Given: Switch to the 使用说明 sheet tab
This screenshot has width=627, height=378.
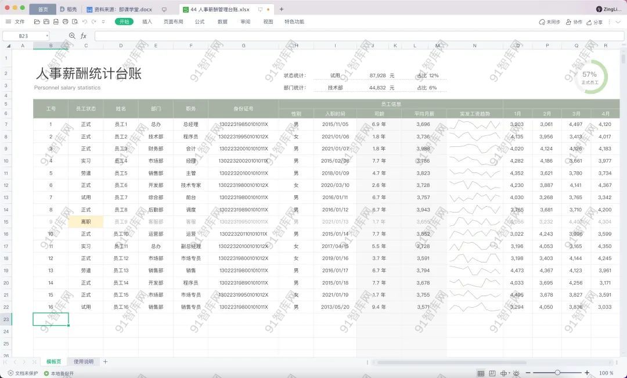Looking at the screenshot, I should [83, 362].
